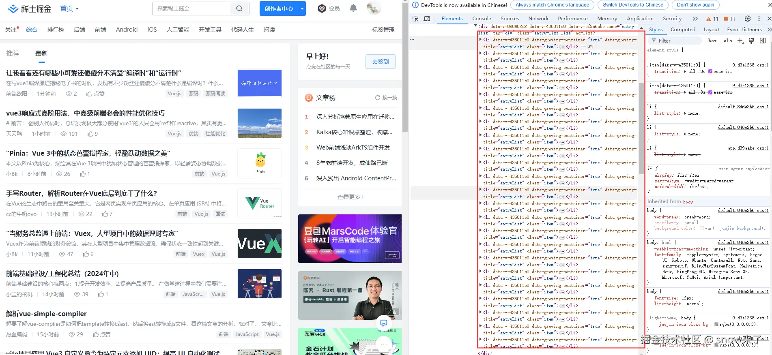772x355 pixels.
Task: Open the purple ease-in bezier editor in active rule
Action: 710,71
